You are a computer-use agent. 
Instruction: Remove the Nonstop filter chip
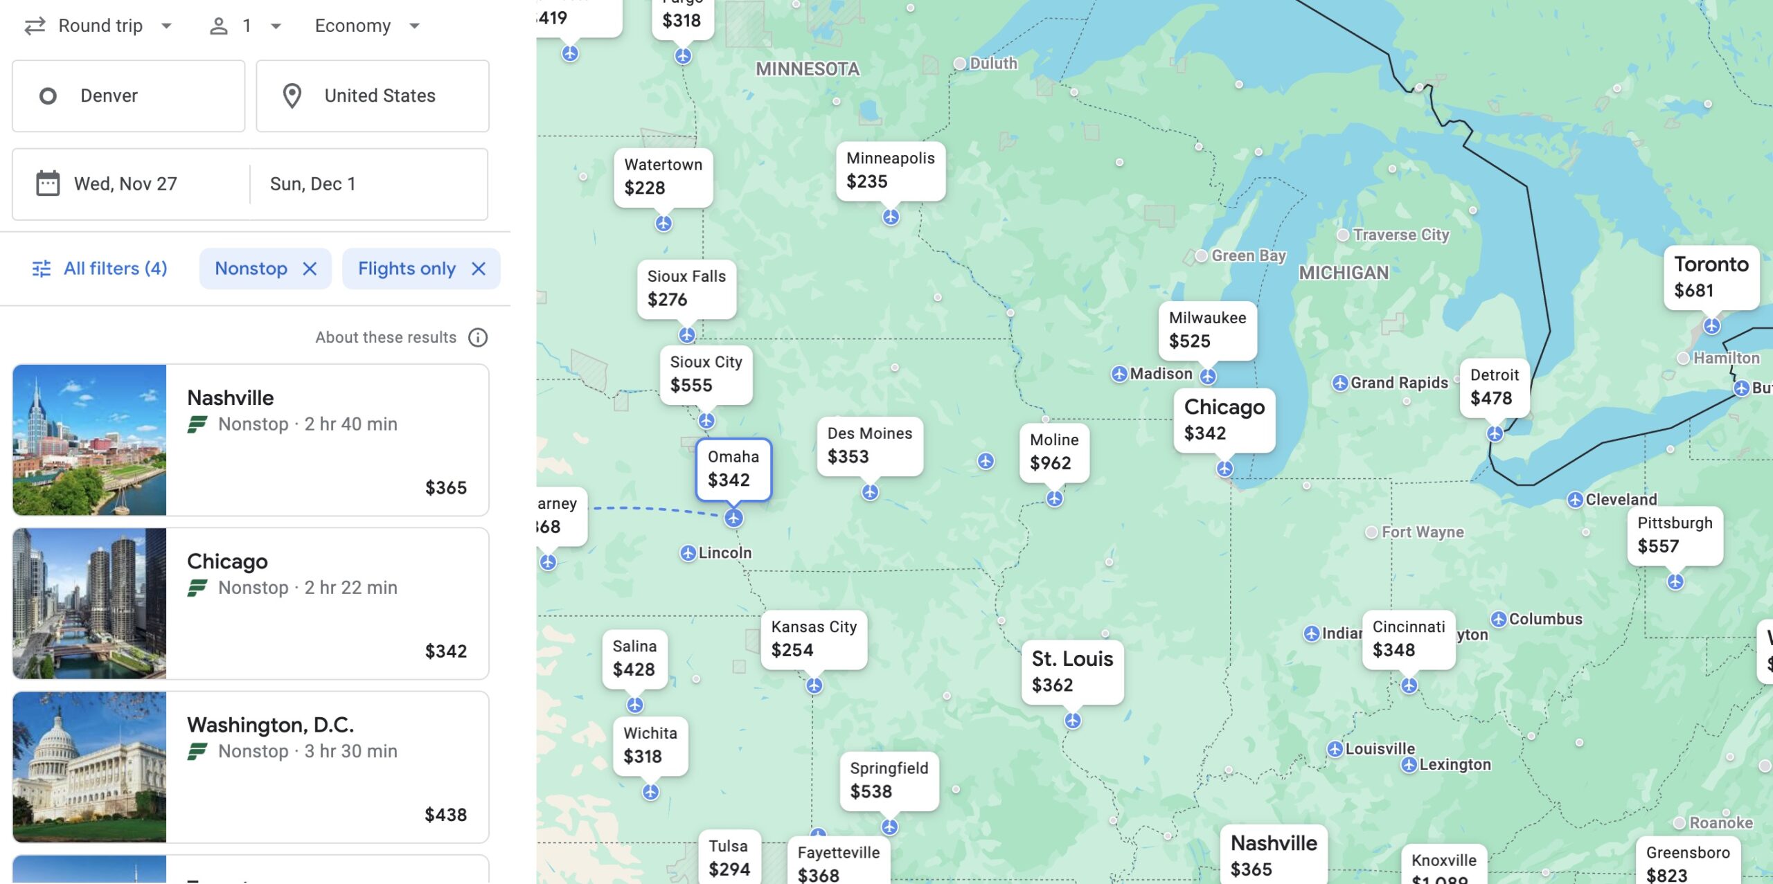pyautogui.click(x=310, y=269)
